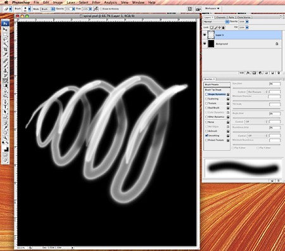Select the Eraser tool in toolbox

(x=5, y=81)
